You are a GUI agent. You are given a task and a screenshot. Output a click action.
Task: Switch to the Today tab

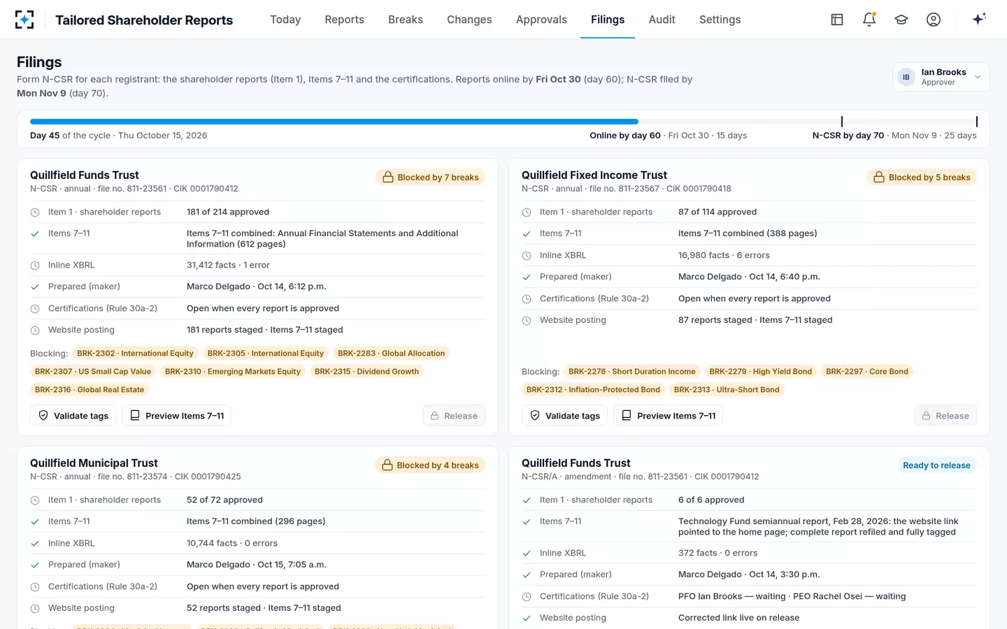[285, 20]
